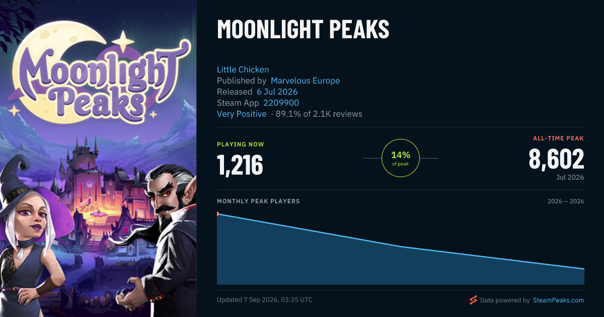Click the 2026 — 2026 date range
The width and height of the screenshot is (604, 317).
tap(566, 201)
